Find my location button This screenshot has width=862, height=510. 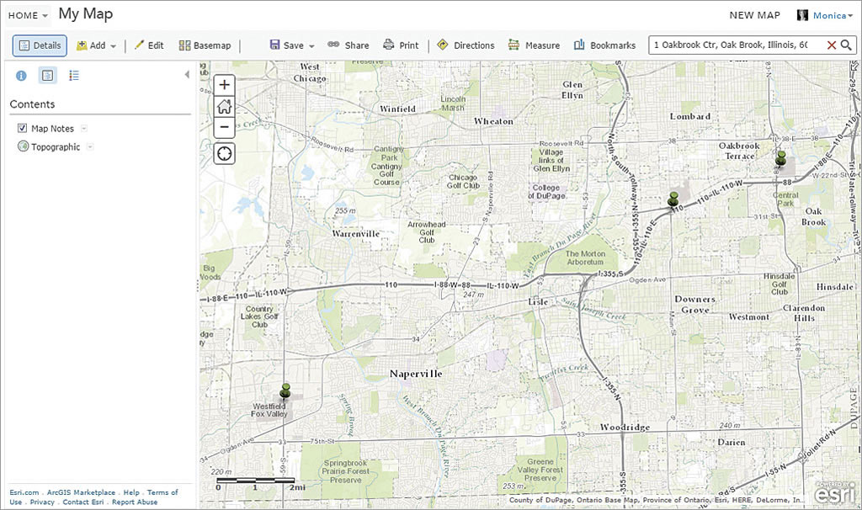point(224,153)
